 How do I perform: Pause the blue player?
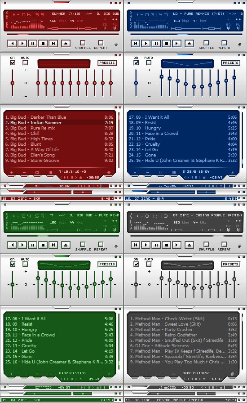pos(156,44)
